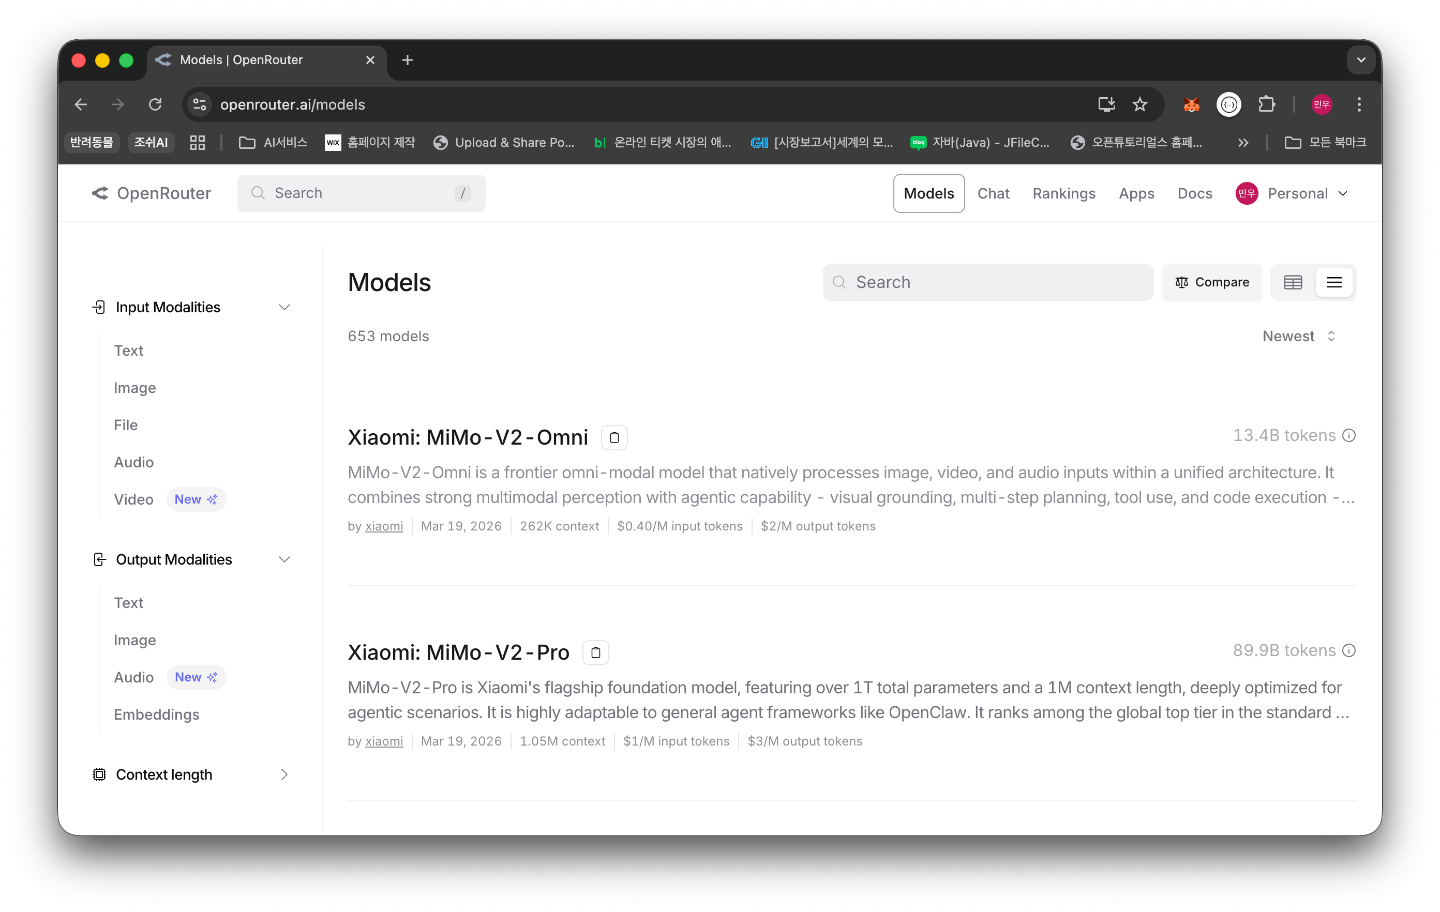The image size is (1440, 912).
Task: Open the 모든 북마크 folder
Action: pyautogui.click(x=1325, y=142)
